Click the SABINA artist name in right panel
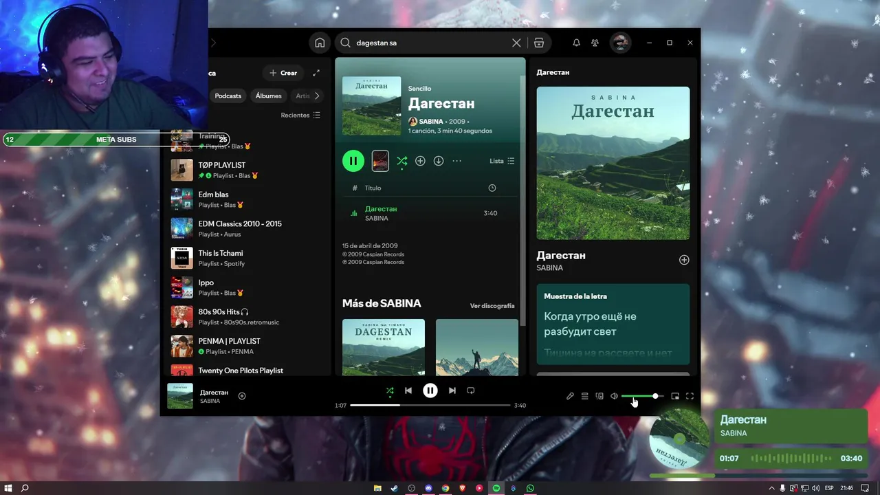Viewport: 880px width, 495px height. pyautogui.click(x=550, y=267)
